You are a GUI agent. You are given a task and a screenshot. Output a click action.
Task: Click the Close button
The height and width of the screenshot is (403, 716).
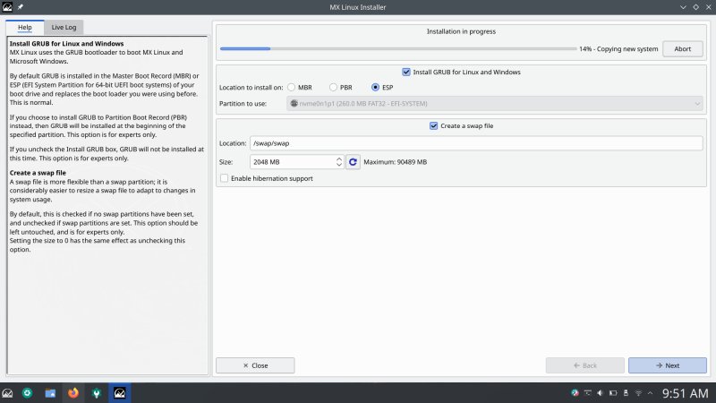(255, 365)
